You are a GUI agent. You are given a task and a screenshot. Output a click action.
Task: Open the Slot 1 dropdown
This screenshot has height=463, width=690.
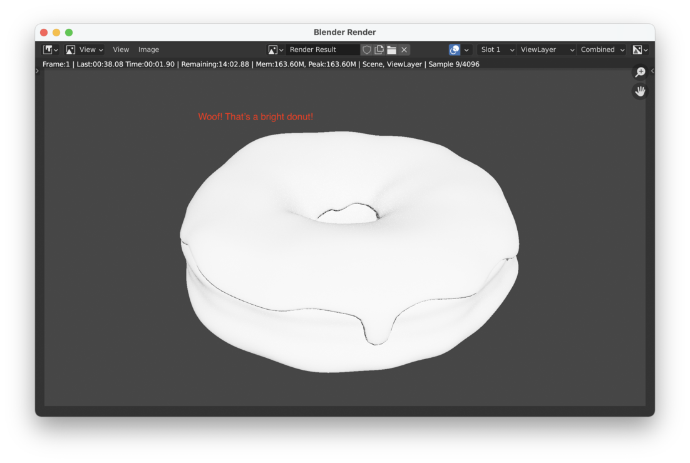(496, 49)
